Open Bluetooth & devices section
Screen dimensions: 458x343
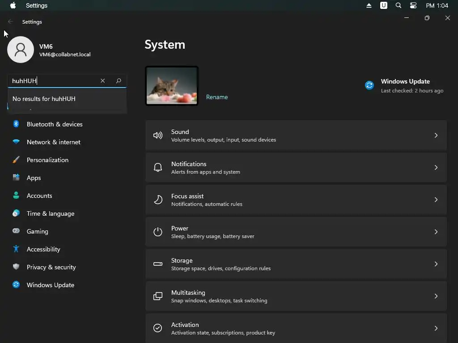[67, 124]
